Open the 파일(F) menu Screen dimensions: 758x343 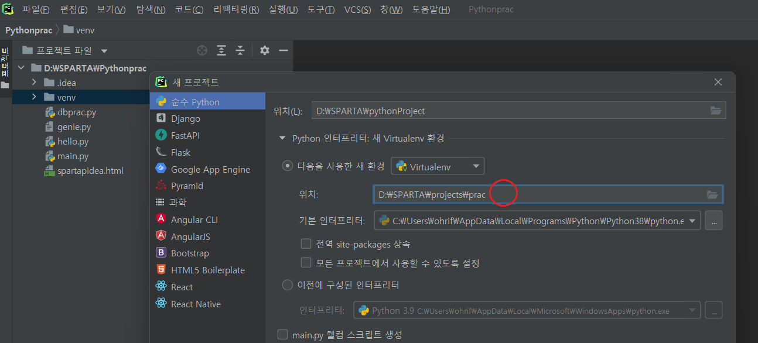(x=36, y=10)
